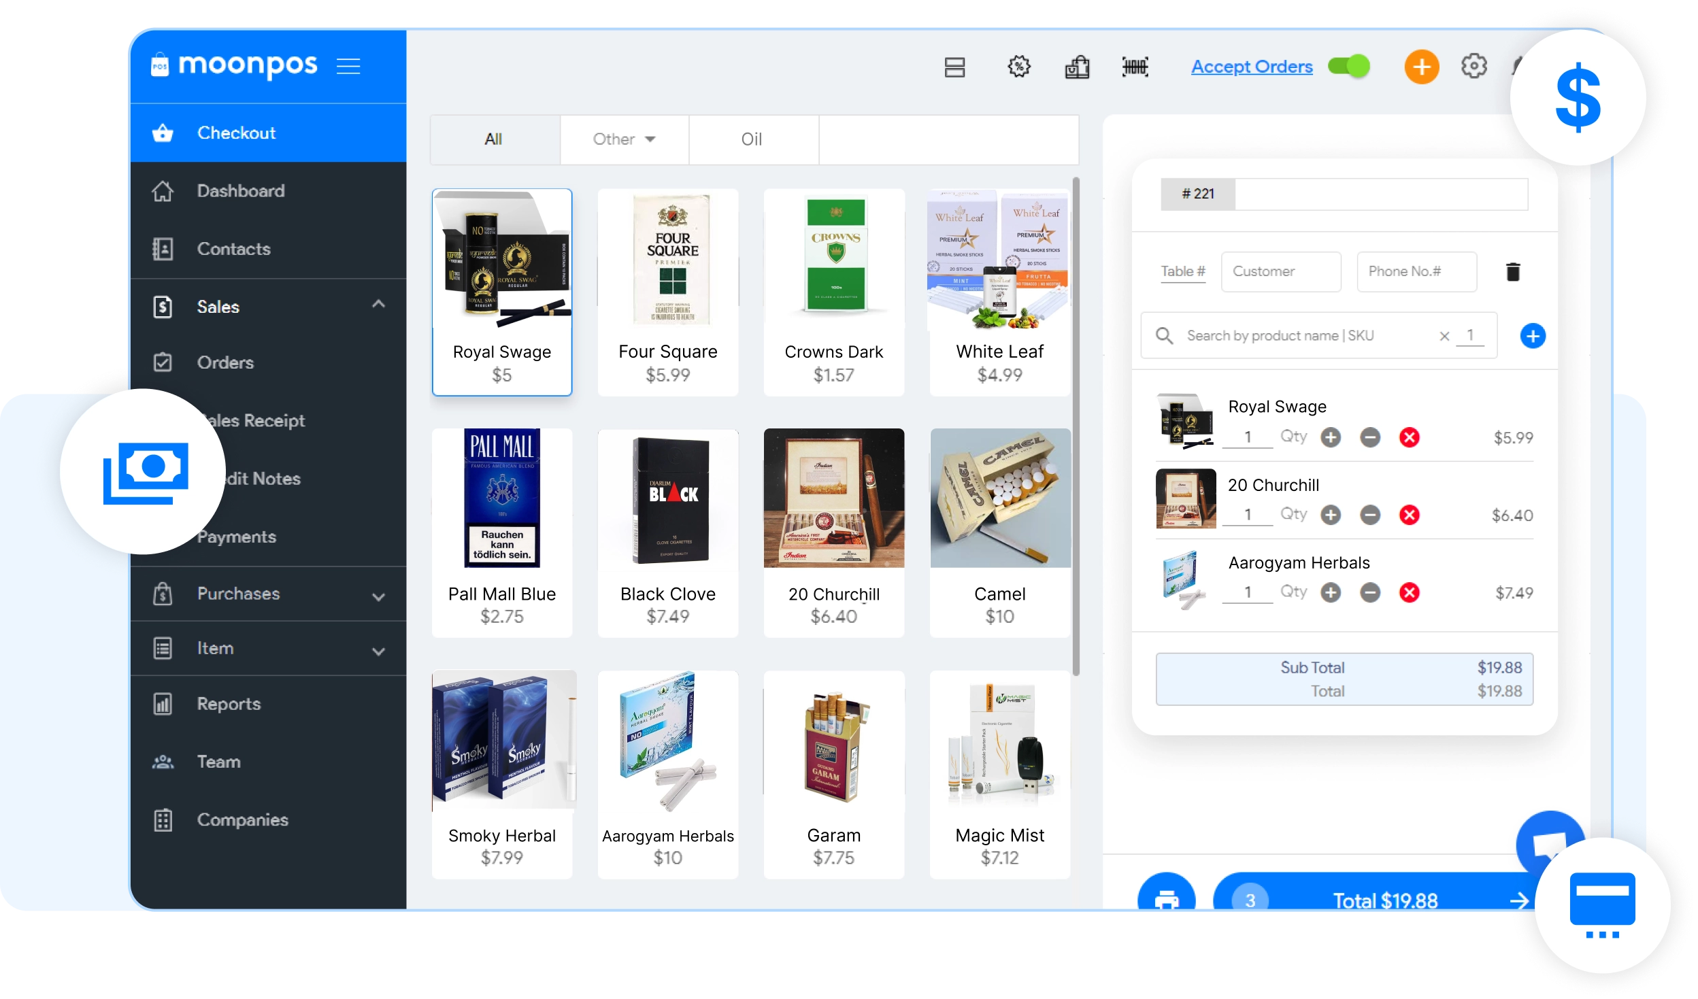Viewport: 1698px width, 999px height.
Task: Select the Oil category tab
Action: [x=752, y=139]
